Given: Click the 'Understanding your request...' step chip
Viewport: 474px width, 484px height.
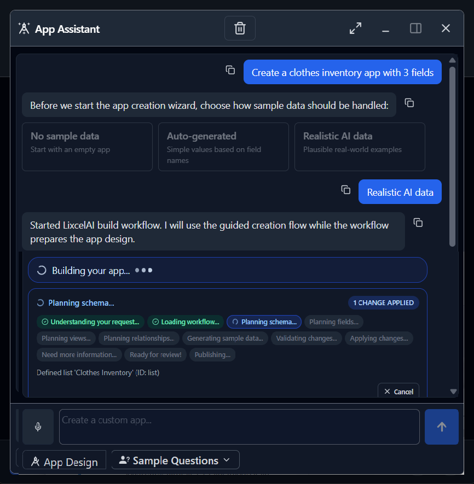Looking at the screenshot, I should click(90, 322).
